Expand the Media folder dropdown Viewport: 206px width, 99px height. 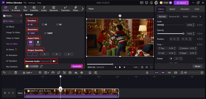21,16
